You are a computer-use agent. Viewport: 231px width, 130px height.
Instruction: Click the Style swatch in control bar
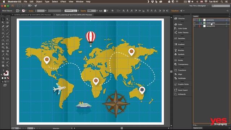105,11
